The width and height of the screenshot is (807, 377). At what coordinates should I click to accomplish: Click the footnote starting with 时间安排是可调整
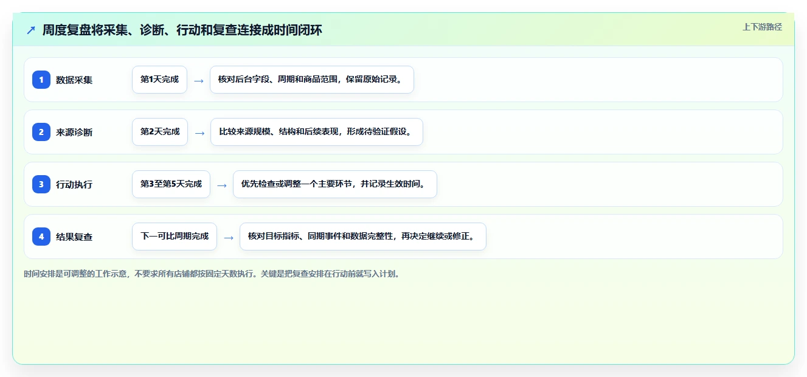click(213, 274)
